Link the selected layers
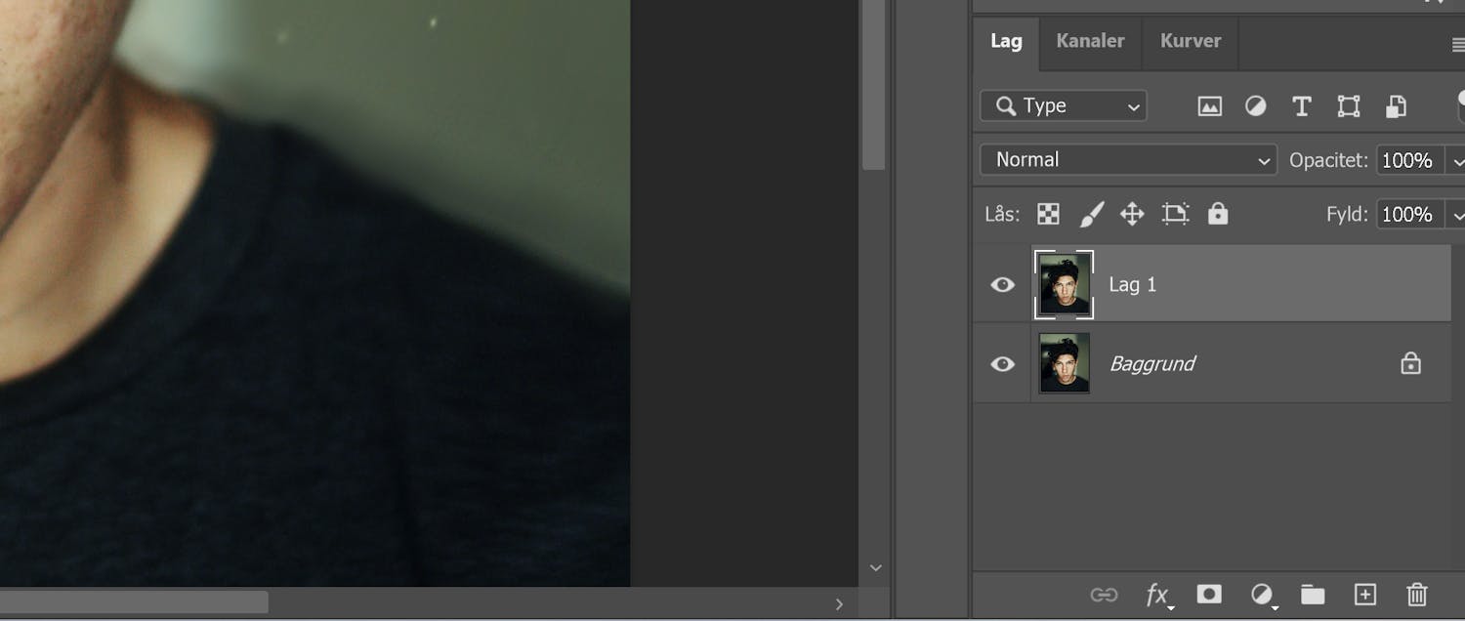Image resolution: width=1465 pixels, height=621 pixels. pos(1106,594)
